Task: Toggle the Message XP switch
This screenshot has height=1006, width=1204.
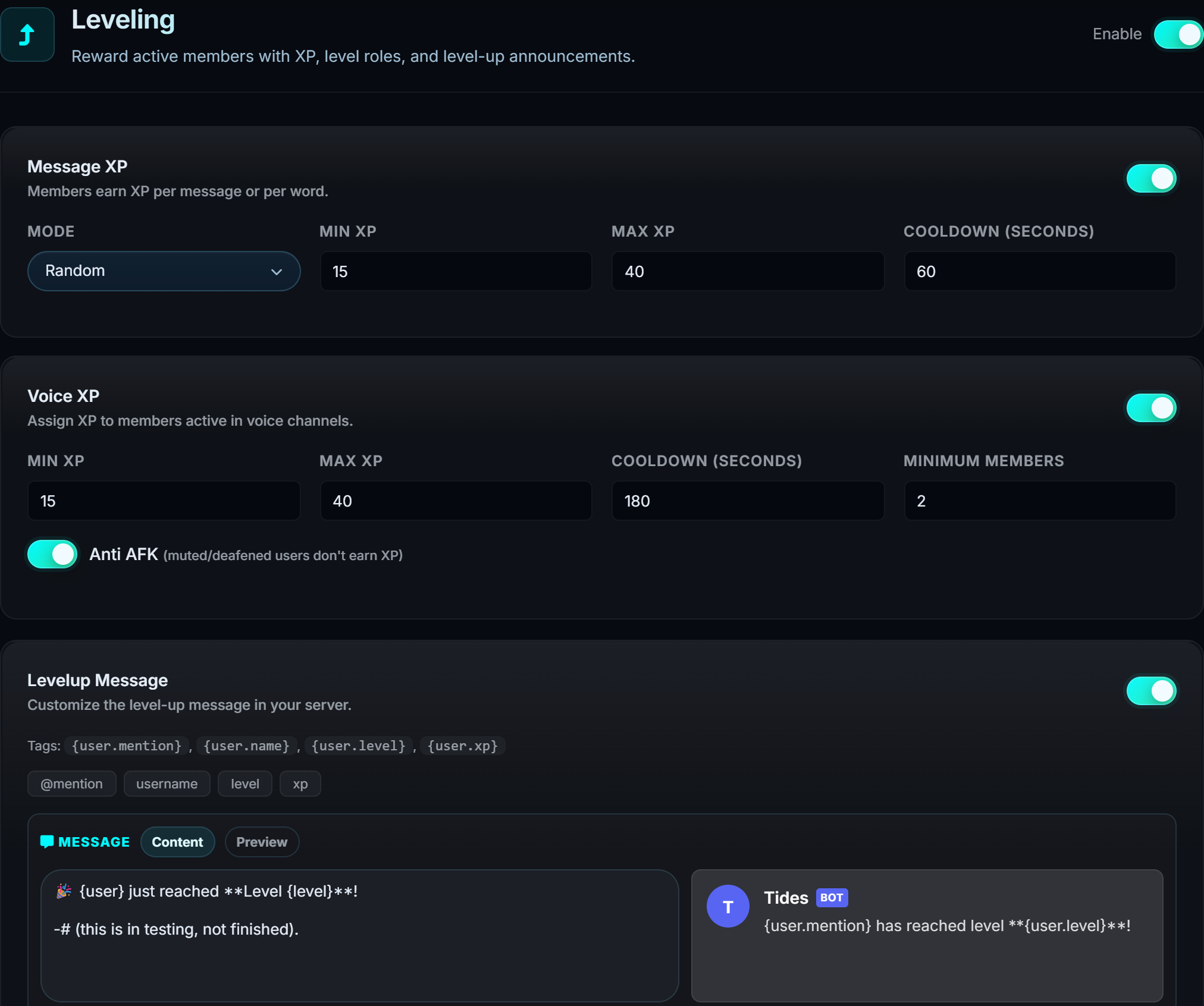Action: (1151, 178)
